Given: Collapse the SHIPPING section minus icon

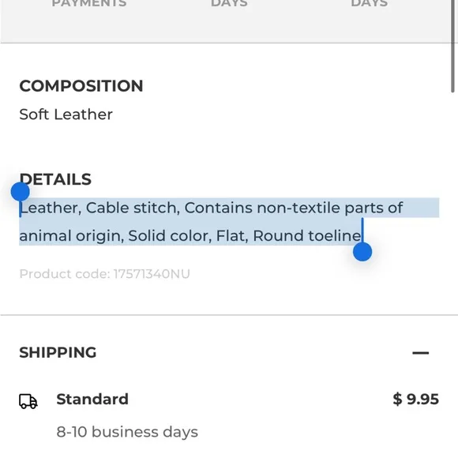Looking at the screenshot, I should pos(420,353).
